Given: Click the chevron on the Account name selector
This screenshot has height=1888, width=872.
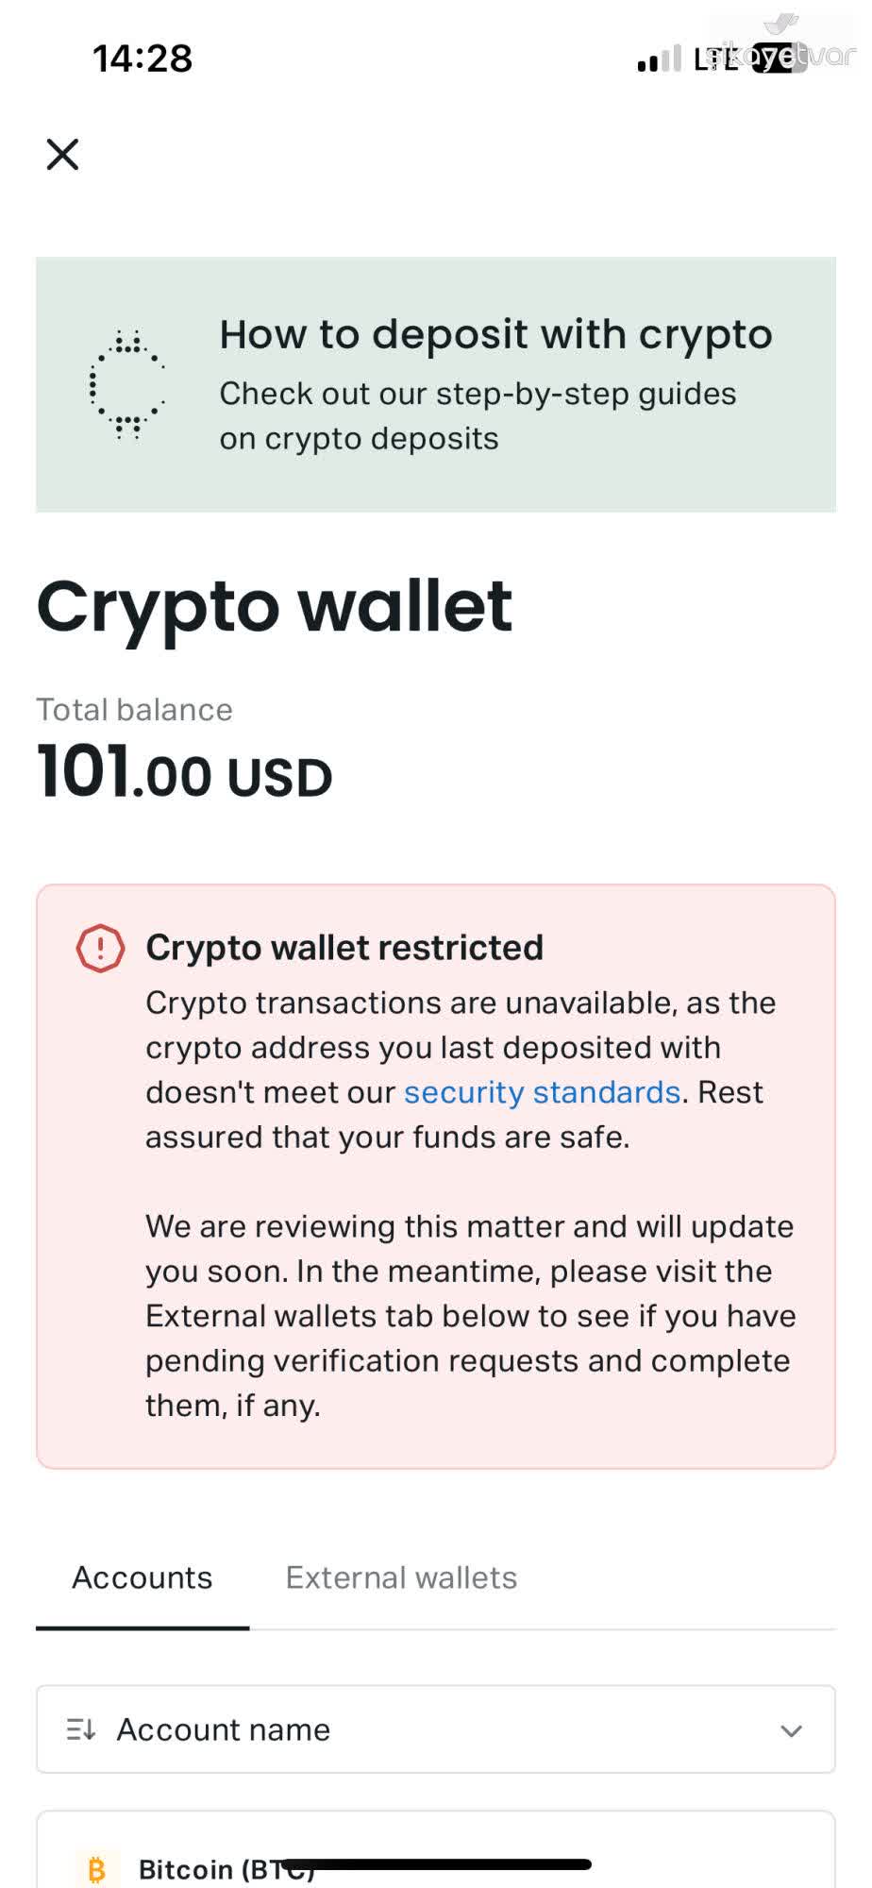Looking at the screenshot, I should (791, 1729).
